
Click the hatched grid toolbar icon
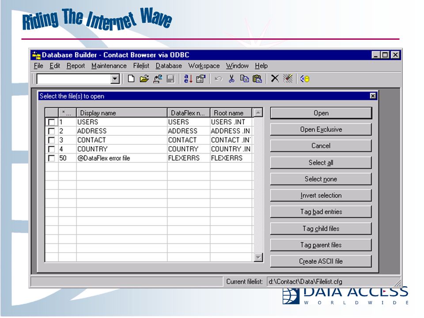(x=288, y=79)
